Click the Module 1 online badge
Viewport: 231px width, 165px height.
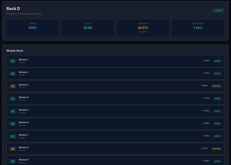[217, 61]
